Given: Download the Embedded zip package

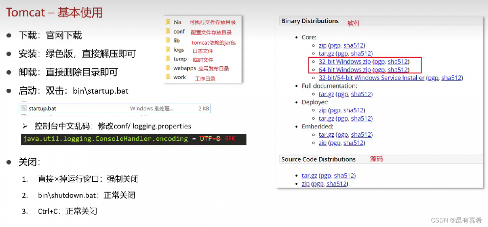Looking at the screenshot, I should click(x=323, y=143).
